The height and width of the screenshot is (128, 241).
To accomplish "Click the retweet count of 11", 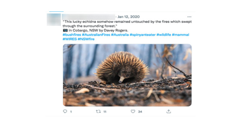I will pyautogui.click(x=105, y=111).
